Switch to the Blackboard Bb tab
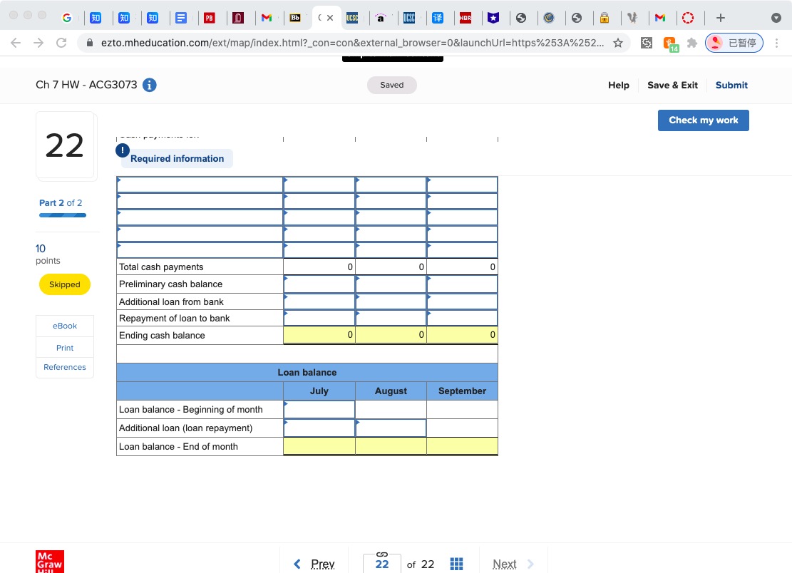The image size is (792, 573). [295, 18]
